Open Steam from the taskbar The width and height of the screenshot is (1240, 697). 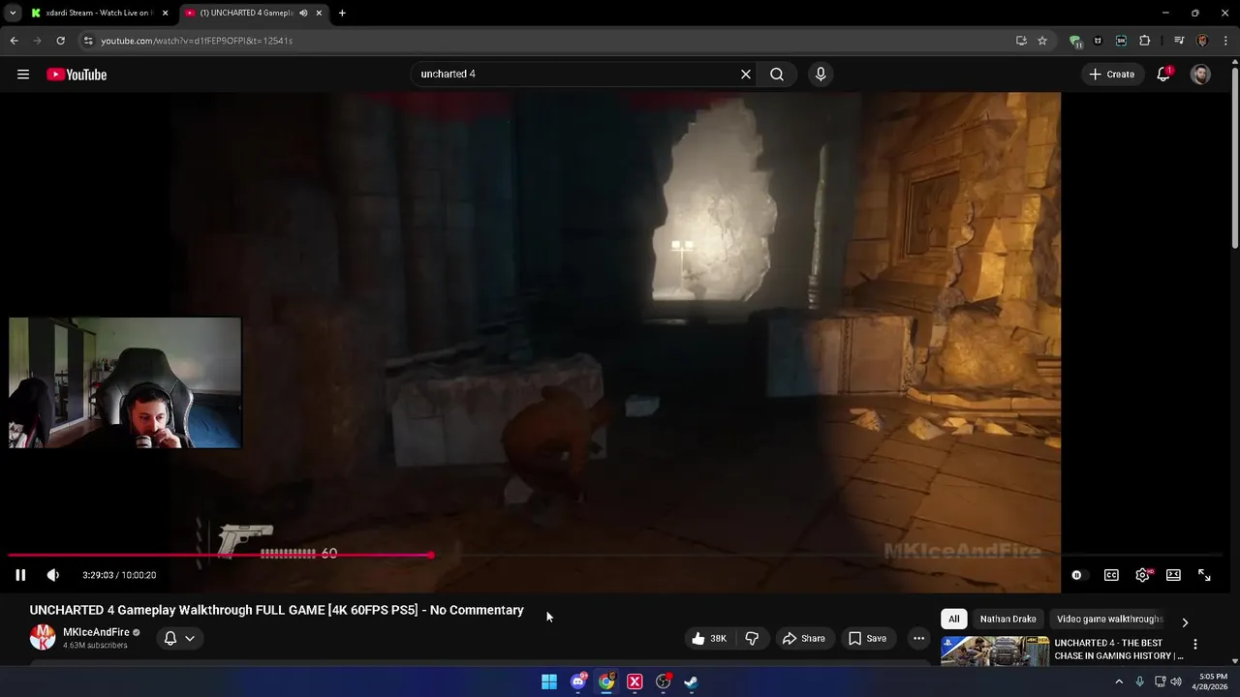(x=691, y=682)
